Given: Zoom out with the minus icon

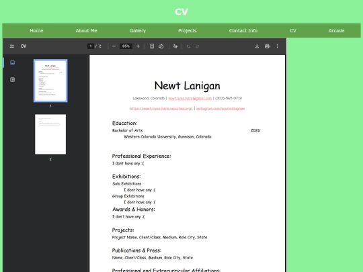Looking at the screenshot, I should 114,46.
